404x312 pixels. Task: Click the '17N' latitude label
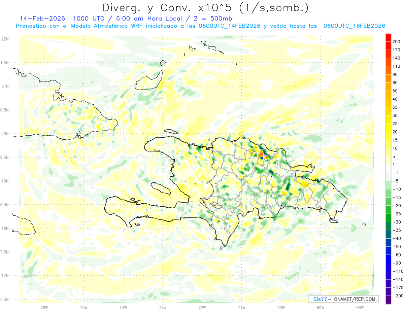(x=5, y=276)
